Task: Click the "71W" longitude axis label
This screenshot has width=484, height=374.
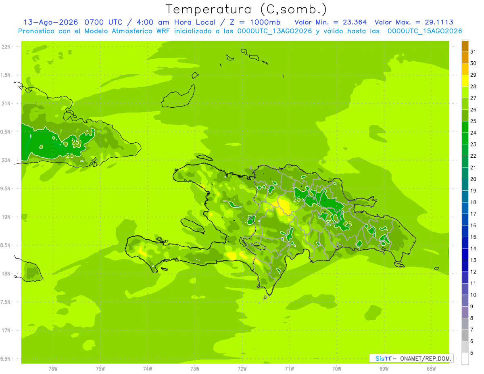Action: click(289, 368)
